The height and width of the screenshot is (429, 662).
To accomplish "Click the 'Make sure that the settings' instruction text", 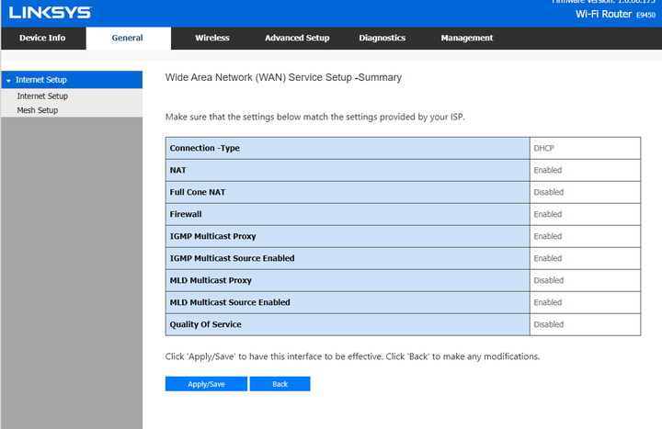I will pos(315,117).
